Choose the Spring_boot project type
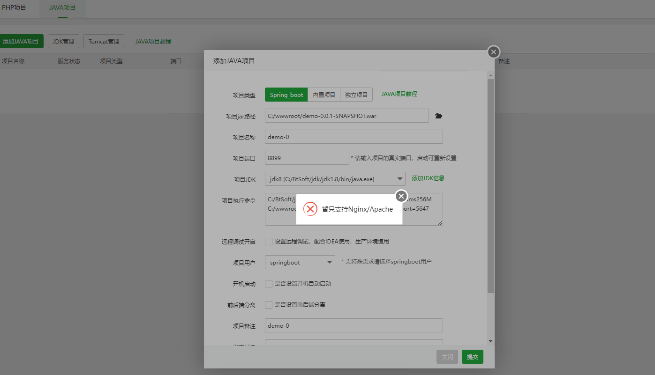This screenshot has height=375, width=655. pyautogui.click(x=286, y=95)
